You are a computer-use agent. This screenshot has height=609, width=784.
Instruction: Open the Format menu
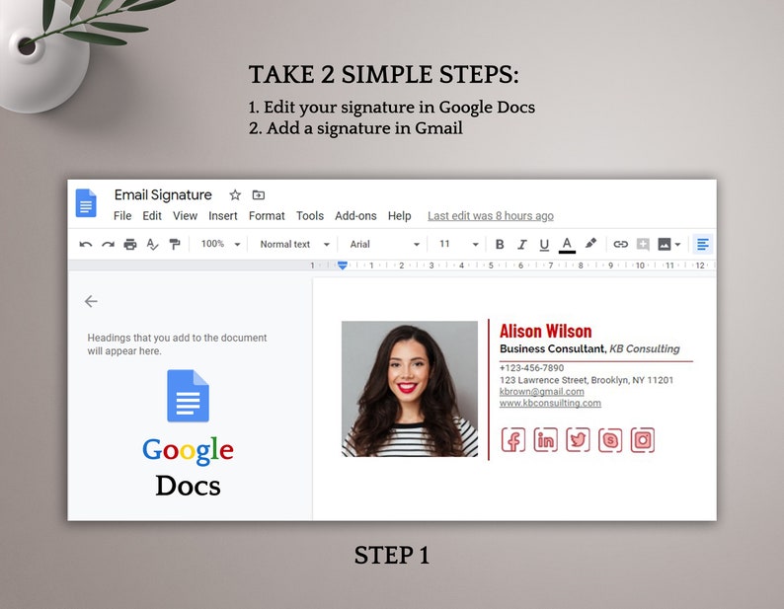tap(267, 216)
